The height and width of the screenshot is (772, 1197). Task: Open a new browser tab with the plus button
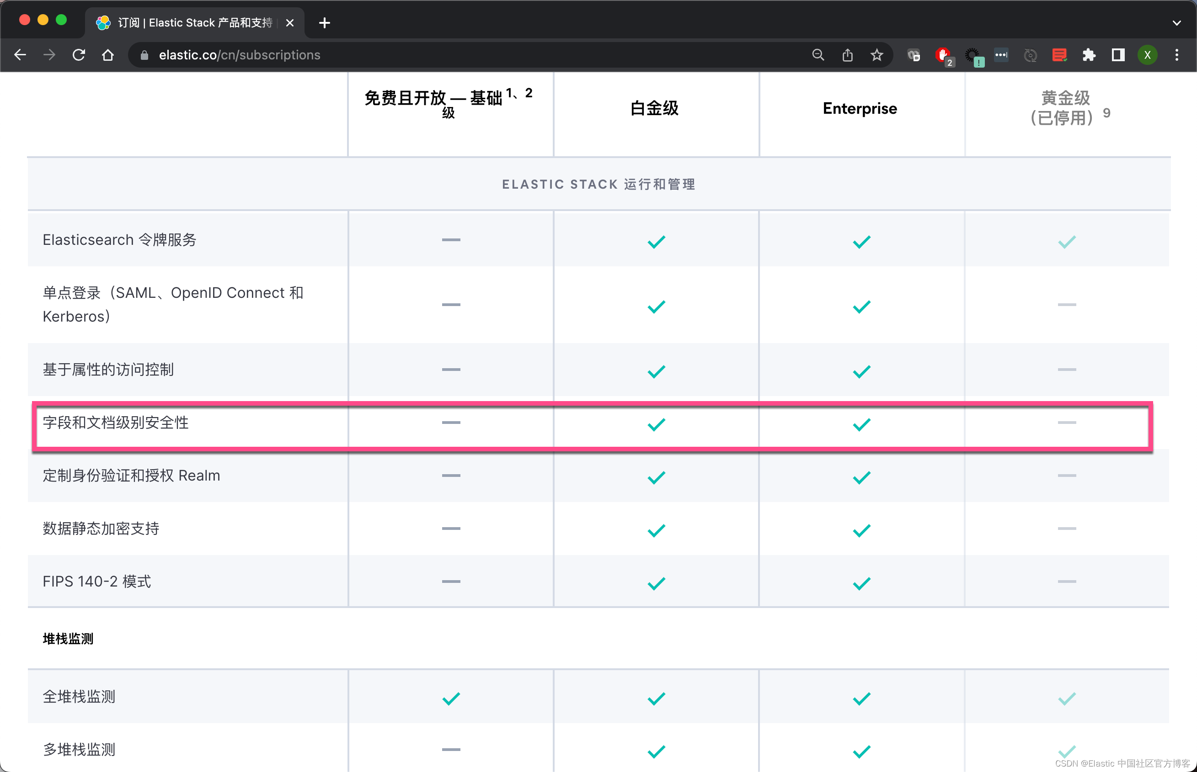click(x=324, y=22)
